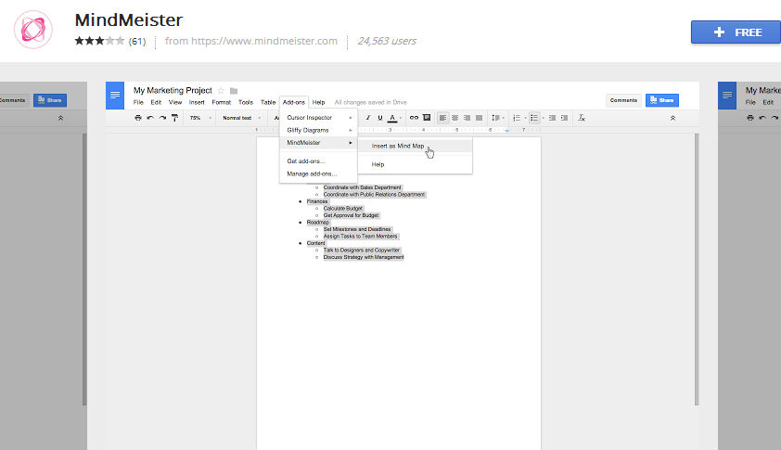The width and height of the screenshot is (781, 450).
Task: Click the Redo arrow in center toolbar
Action: point(162,118)
